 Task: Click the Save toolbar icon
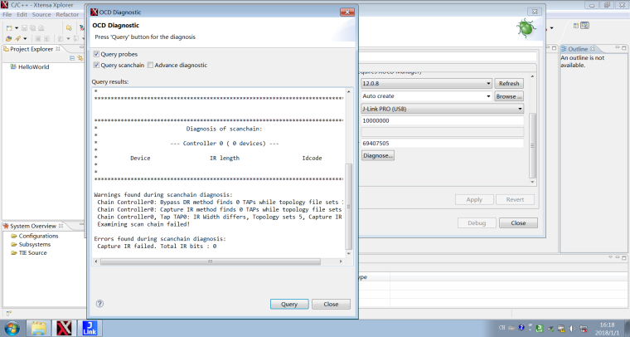tap(24, 27)
